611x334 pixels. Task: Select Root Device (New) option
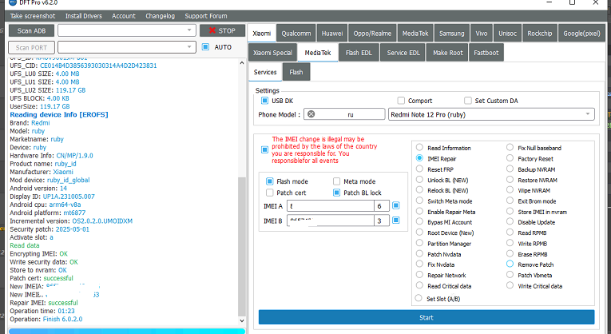click(x=419, y=233)
